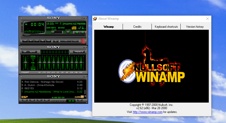Toggle the equalizer AUTO button
Screen dimensions: 226x123
point(32,52)
